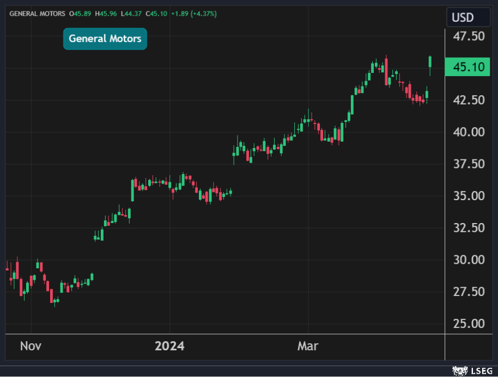
Task: Select the green 45.10 current price tag
Action: coord(468,67)
